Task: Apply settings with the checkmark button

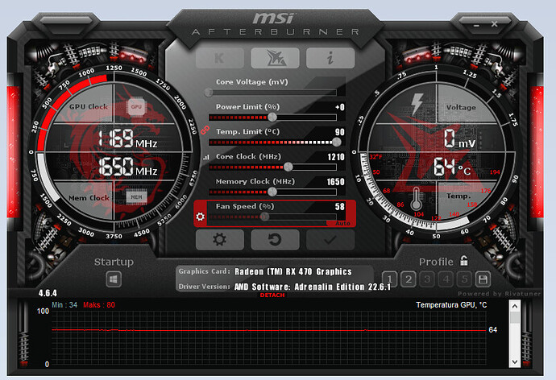Action: (x=330, y=240)
